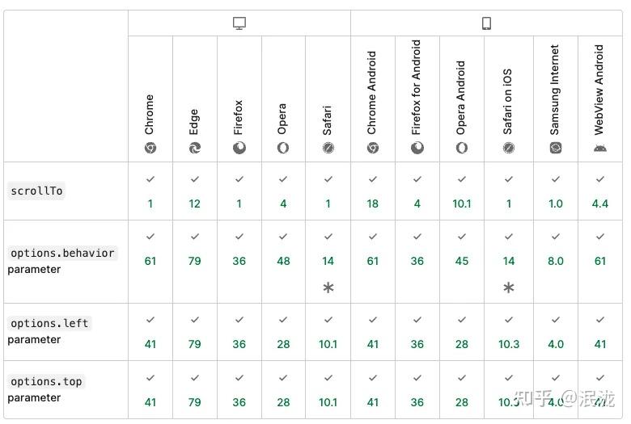Viewport: 631px width, 424px height.
Task: Click checkmark for scrollTo in Chrome column
Action: (x=150, y=178)
